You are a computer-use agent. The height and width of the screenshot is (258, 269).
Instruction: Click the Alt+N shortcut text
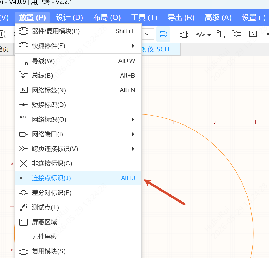127,90
